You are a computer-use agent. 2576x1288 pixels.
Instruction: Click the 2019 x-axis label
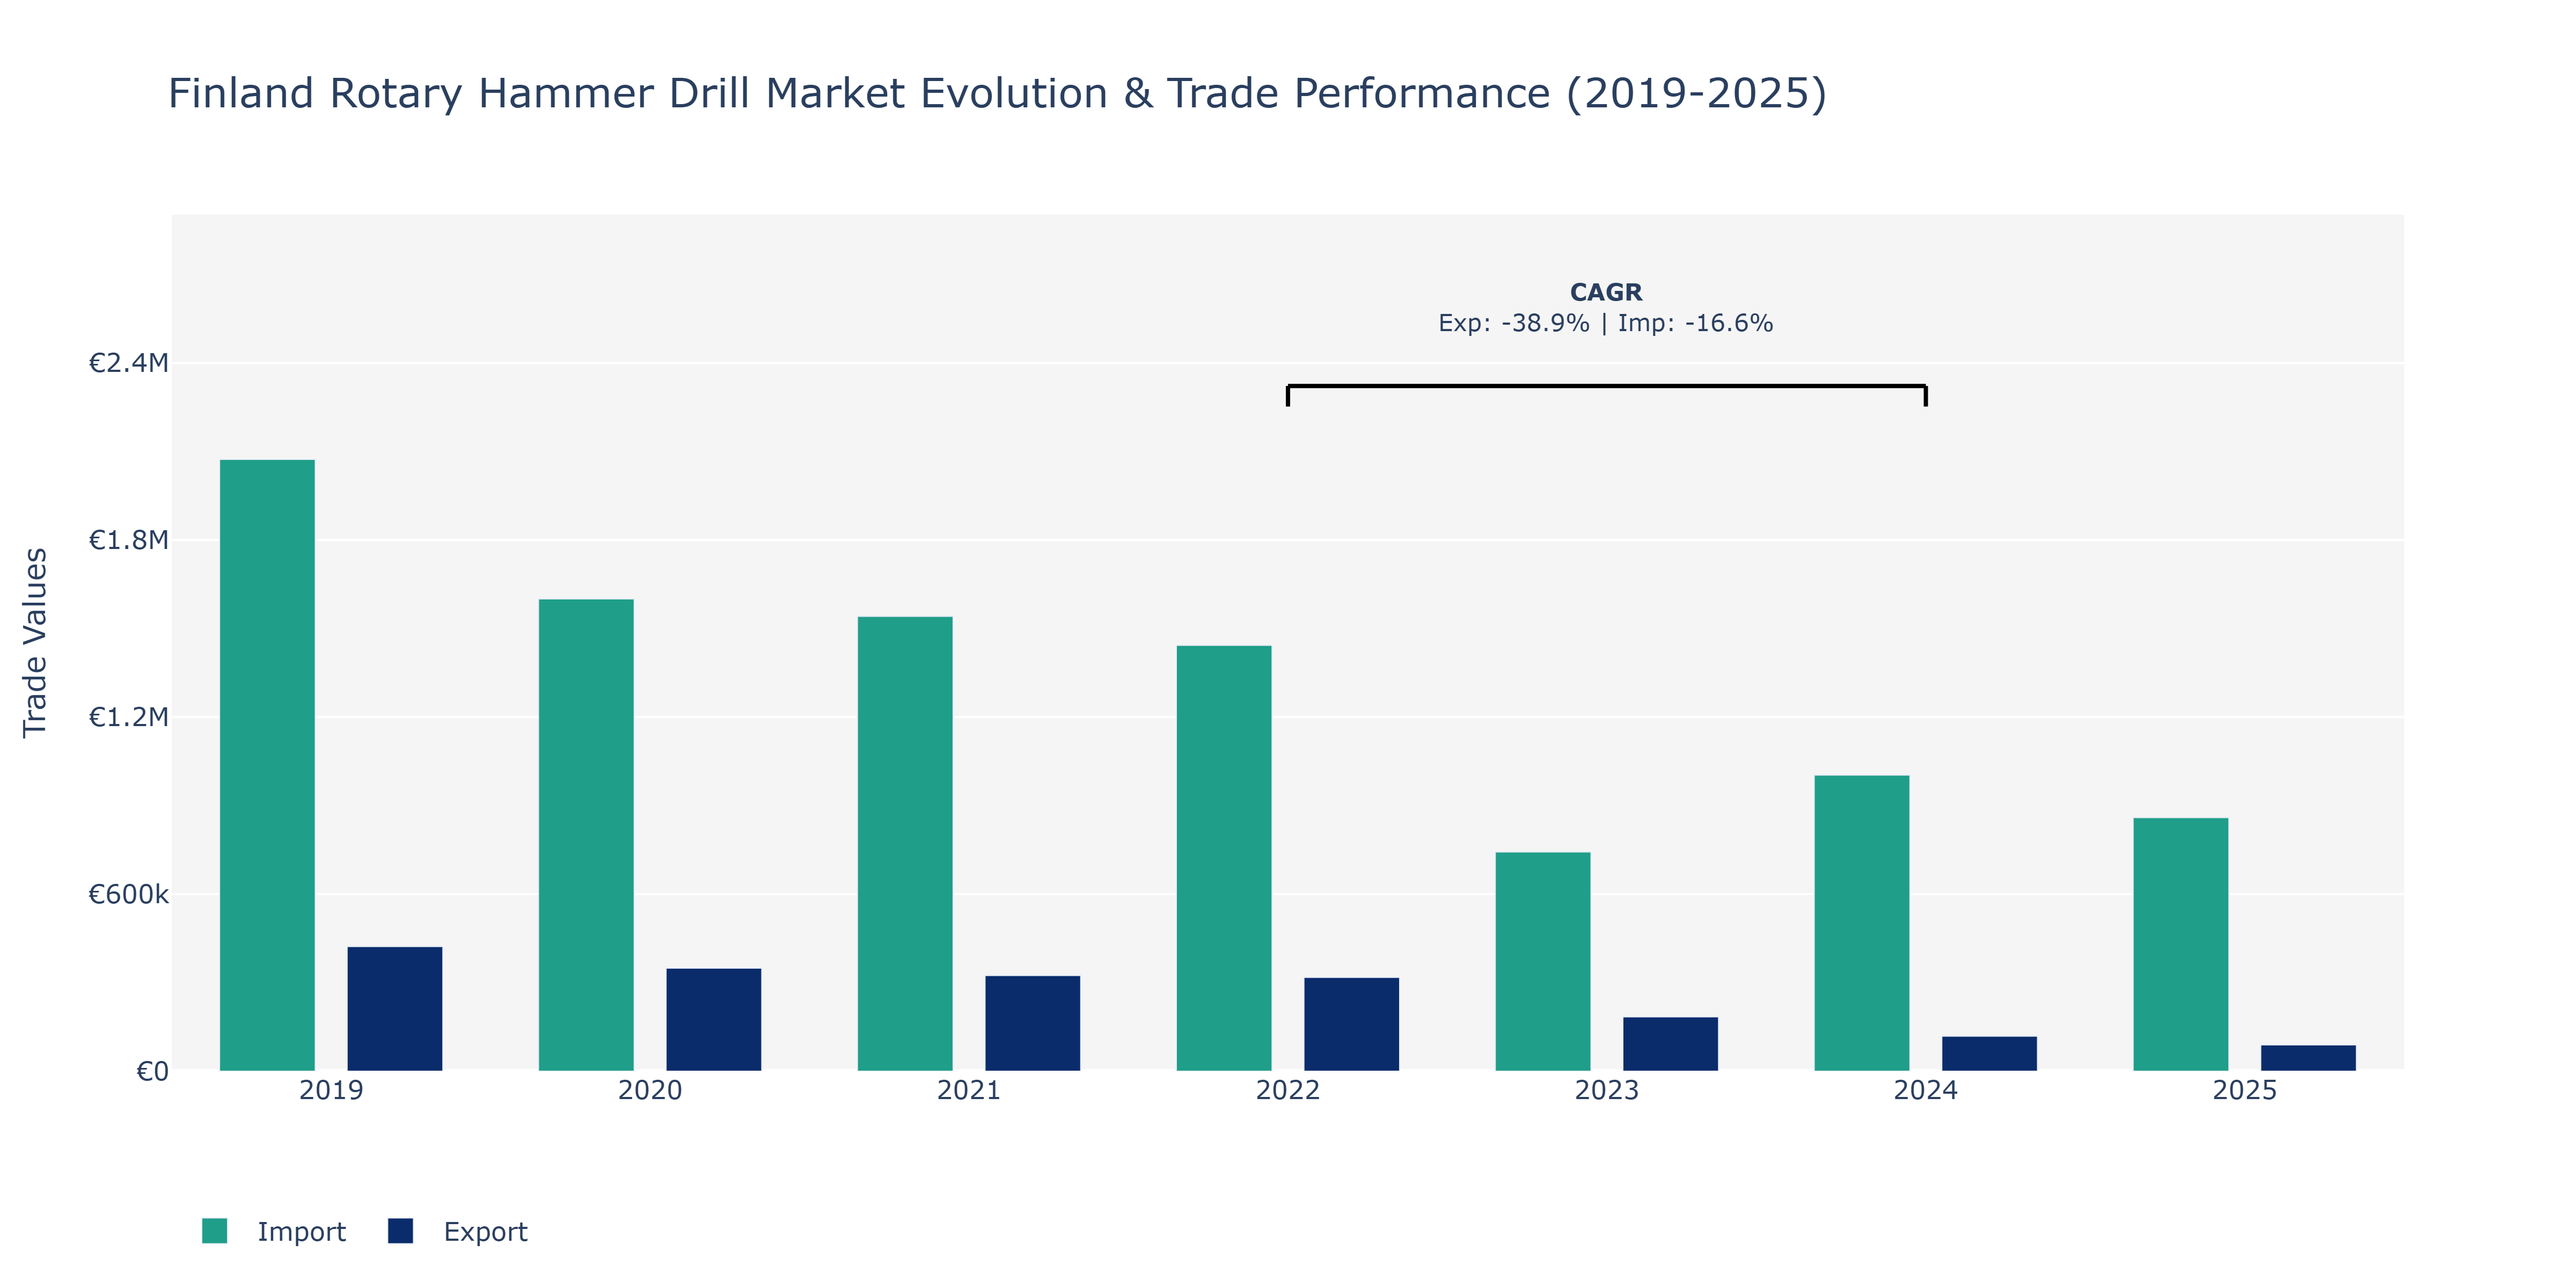331,1090
